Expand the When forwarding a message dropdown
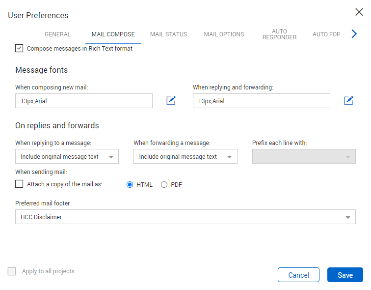This screenshot has width=371, height=290. point(185,157)
